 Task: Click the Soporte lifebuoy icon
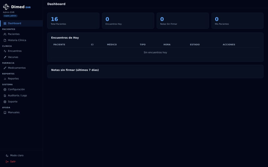click(5, 102)
